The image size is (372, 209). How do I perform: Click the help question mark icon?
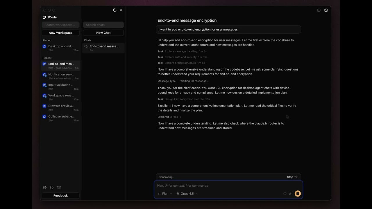52,188
